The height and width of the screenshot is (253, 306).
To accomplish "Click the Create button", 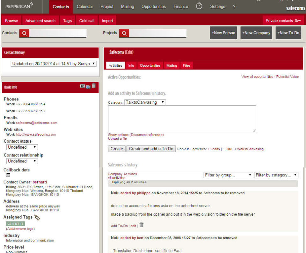I will (117, 149).
